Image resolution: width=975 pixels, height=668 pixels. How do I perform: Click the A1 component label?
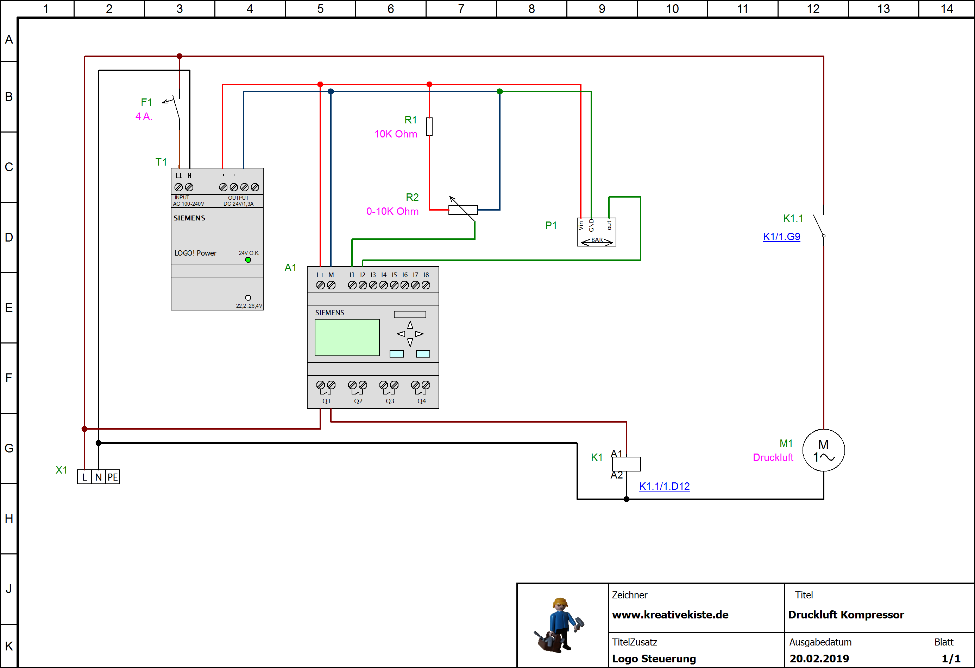pyautogui.click(x=290, y=268)
